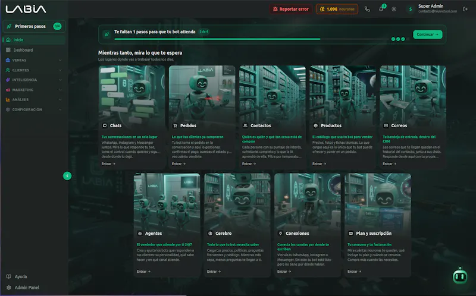The width and height of the screenshot is (476, 296).
Task: Expand the CLIENTES section chevron
Action: tap(60, 70)
